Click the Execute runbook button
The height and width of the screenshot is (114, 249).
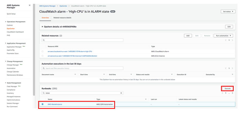[228, 88]
